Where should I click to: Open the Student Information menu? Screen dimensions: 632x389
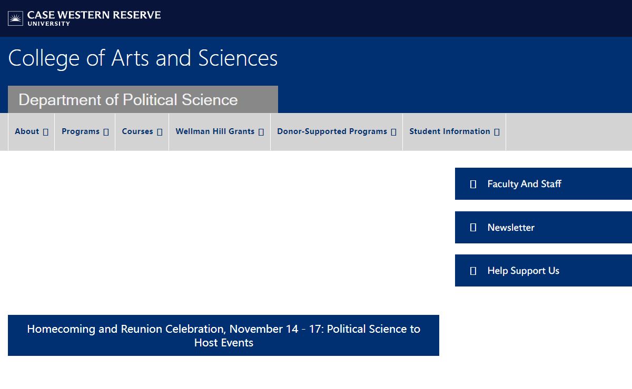click(x=455, y=132)
